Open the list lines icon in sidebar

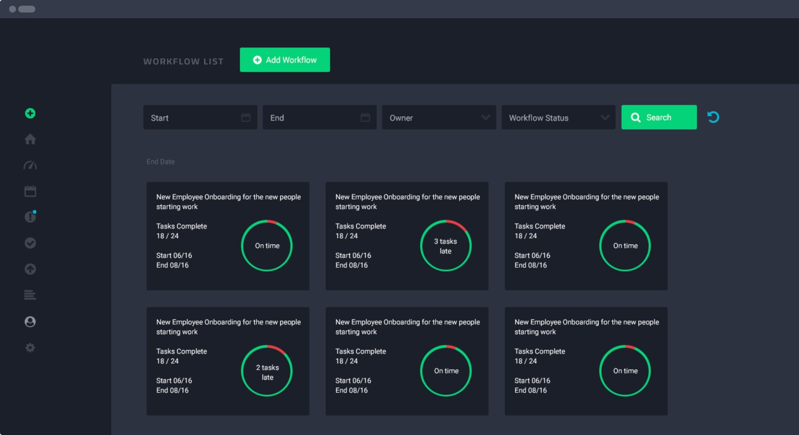[x=30, y=295]
